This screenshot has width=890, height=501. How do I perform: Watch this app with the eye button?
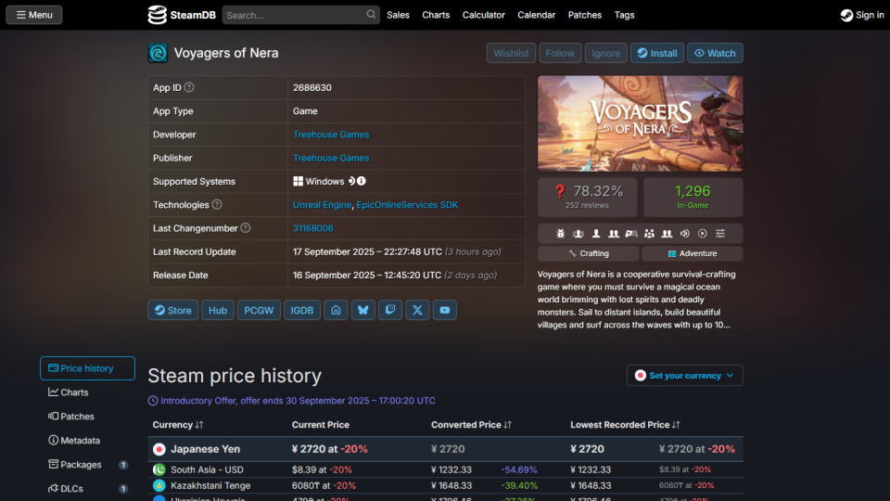(x=715, y=53)
